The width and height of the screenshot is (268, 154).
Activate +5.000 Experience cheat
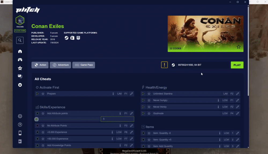point(37,132)
